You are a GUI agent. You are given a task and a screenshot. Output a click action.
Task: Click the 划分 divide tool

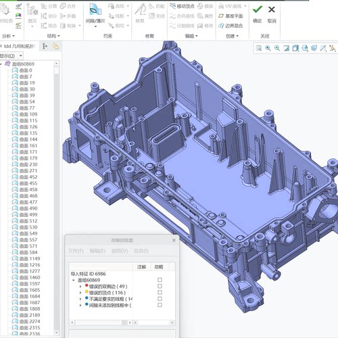[49, 16]
